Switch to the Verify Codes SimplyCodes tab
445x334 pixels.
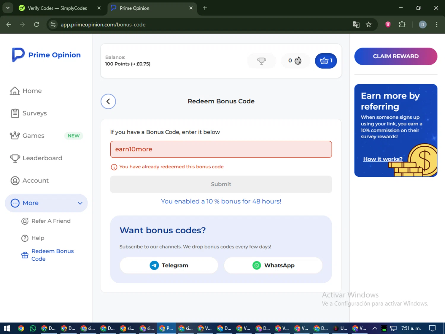pyautogui.click(x=57, y=8)
